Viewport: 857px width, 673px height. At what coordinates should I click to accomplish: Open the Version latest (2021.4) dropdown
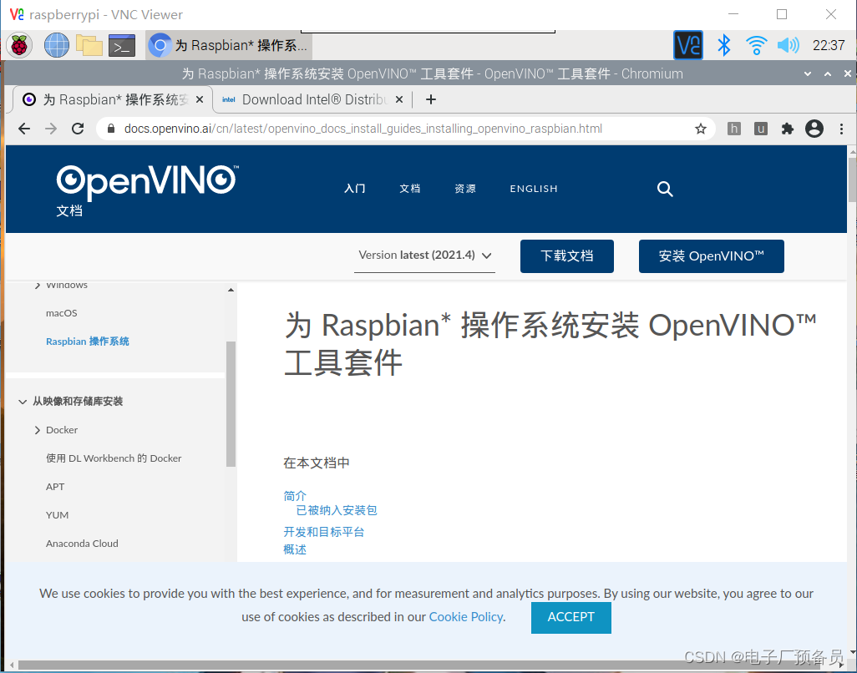[x=424, y=256]
